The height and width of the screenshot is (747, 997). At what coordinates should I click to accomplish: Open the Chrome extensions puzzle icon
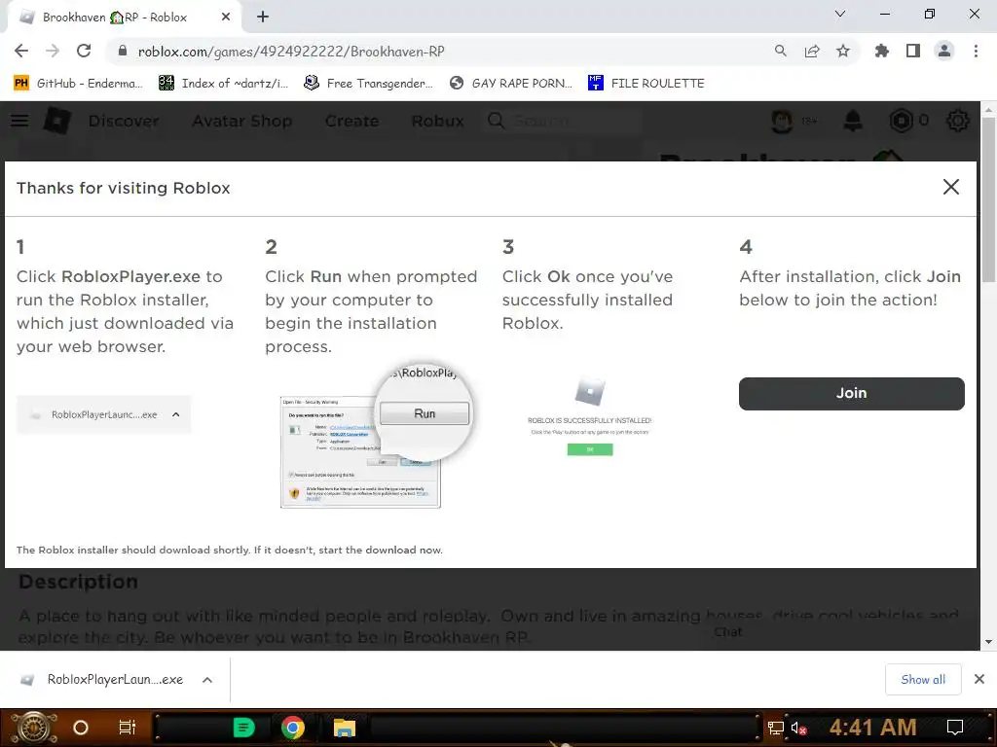click(x=881, y=51)
